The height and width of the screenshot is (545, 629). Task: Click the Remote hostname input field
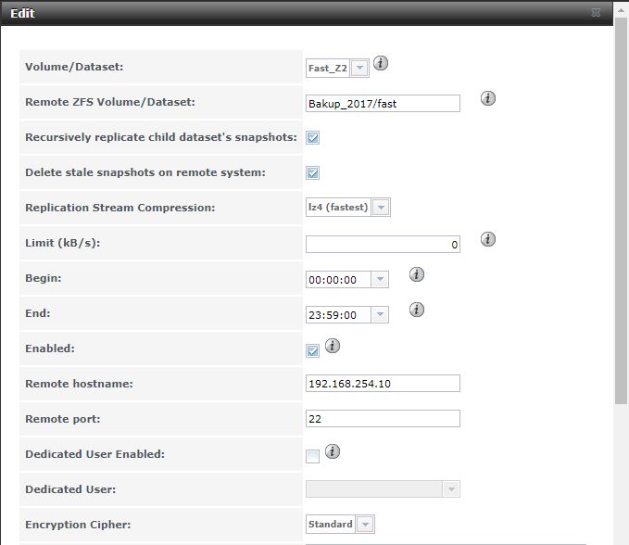pos(383,384)
